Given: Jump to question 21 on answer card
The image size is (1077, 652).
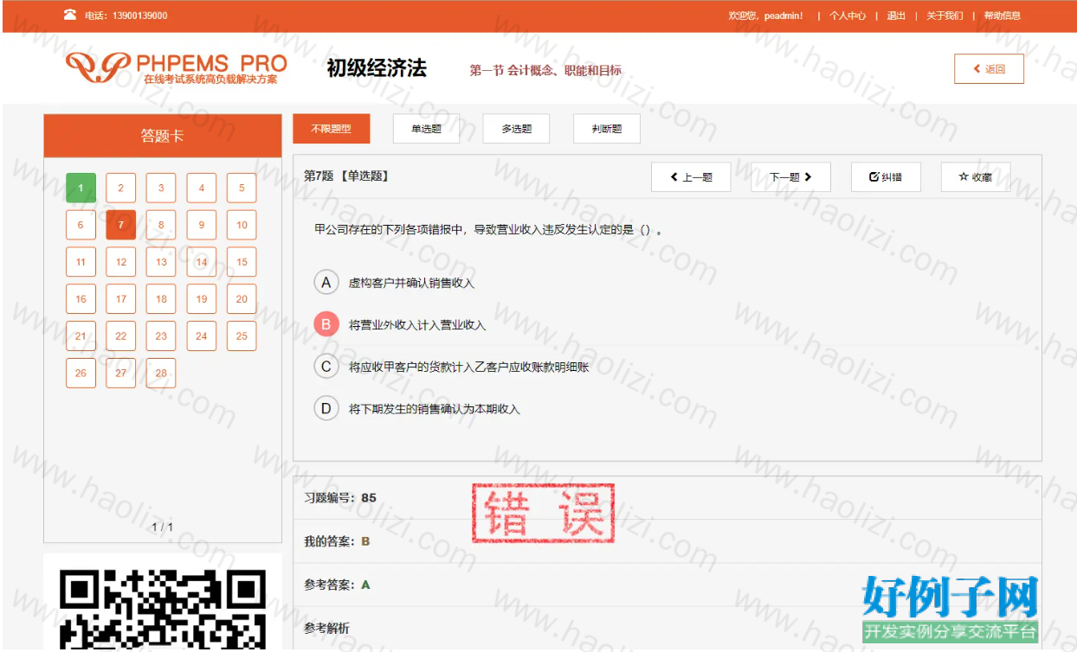Looking at the screenshot, I should pyautogui.click(x=81, y=336).
